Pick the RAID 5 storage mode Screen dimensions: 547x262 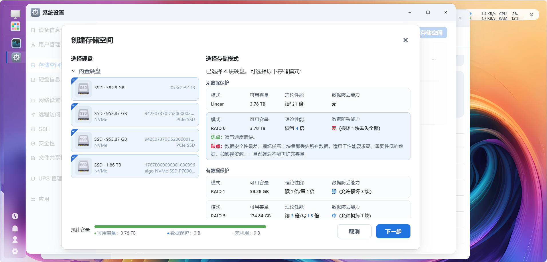308,210
